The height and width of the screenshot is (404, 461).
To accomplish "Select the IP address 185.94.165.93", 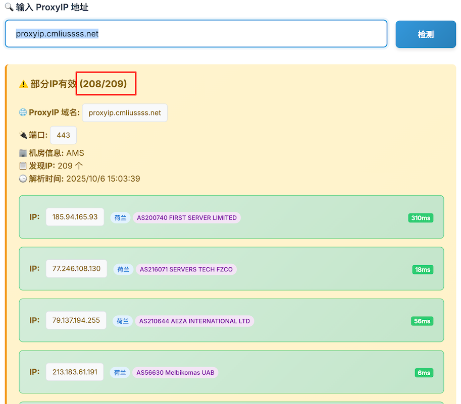I will coord(75,217).
